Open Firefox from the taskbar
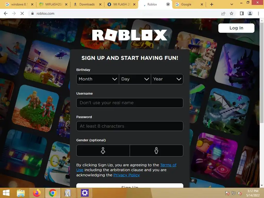This screenshot has width=264, height=198. click(x=37, y=193)
